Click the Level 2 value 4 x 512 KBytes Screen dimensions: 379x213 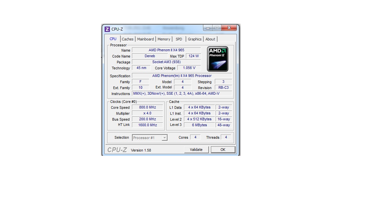pyautogui.click(x=199, y=119)
